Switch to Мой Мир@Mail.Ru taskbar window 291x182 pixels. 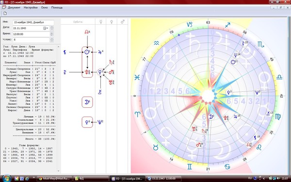54,179
